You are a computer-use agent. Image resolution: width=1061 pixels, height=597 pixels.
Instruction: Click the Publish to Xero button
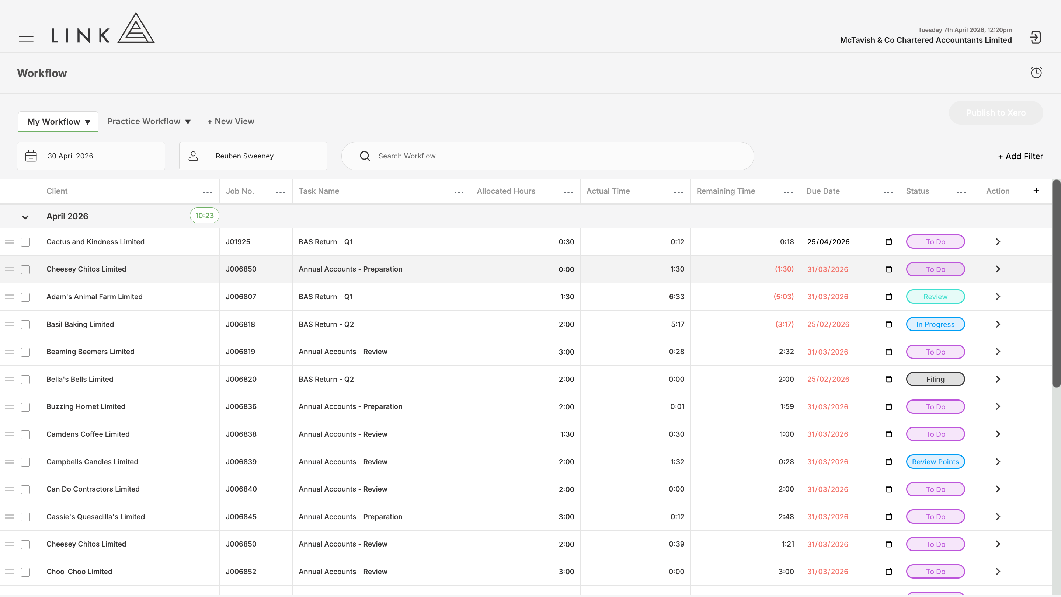point(996,113)
